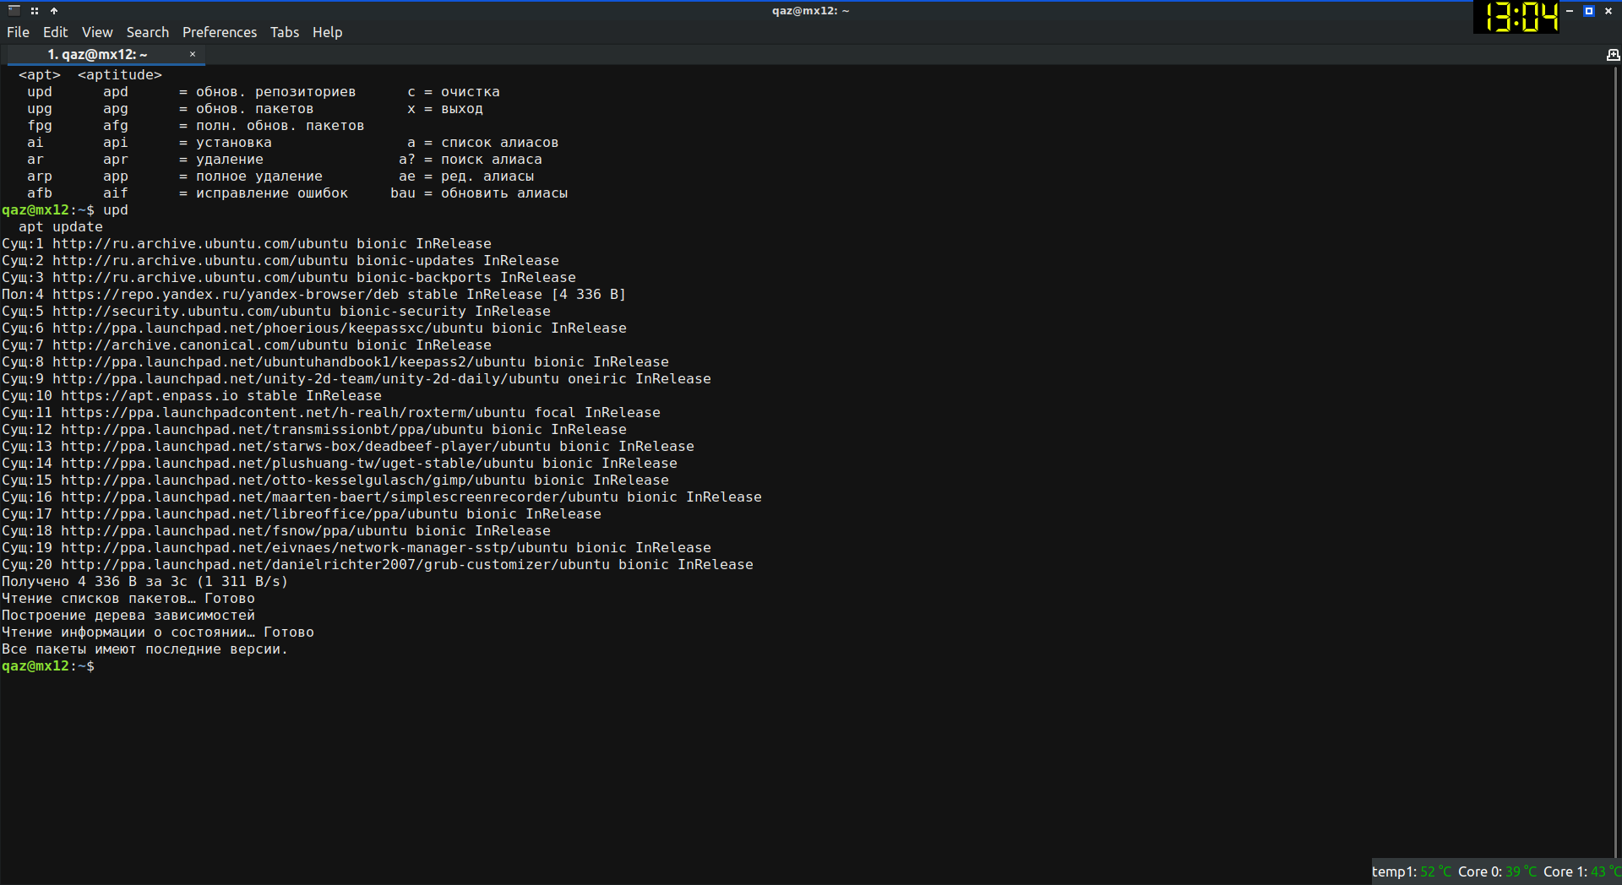1622x885 pixels.
Task: Minimize the terminal window
Action: pos(1570,10)
